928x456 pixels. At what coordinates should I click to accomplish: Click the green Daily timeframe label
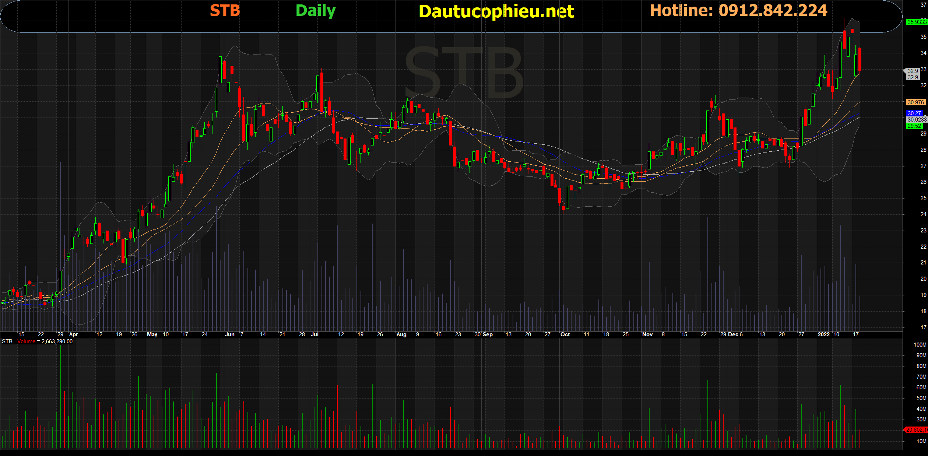point(315,11)
